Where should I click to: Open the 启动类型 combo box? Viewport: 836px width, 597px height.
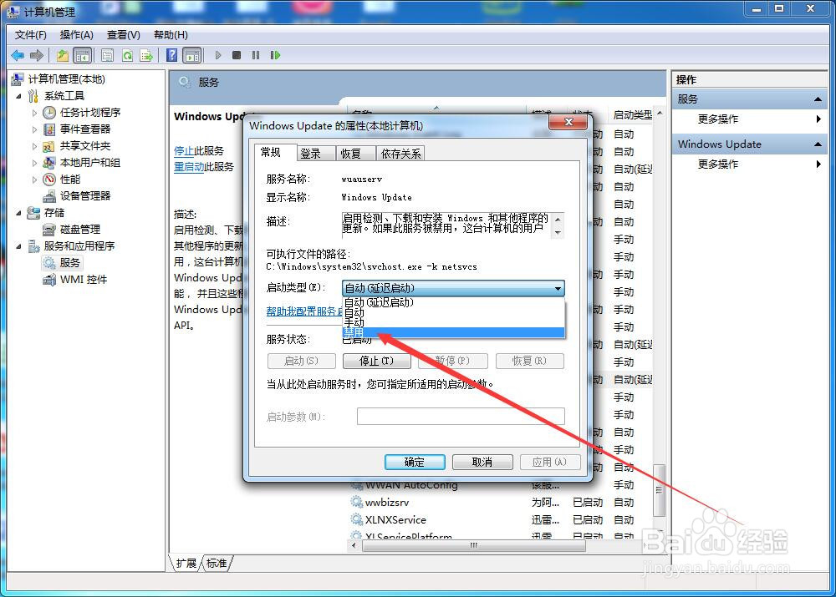(x=452, y=288)
